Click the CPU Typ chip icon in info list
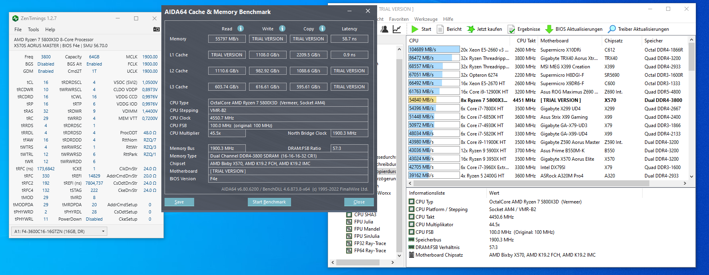 [411, 202]
